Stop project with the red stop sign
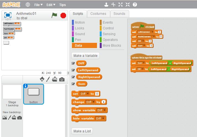Screen dimensions: 197x137 coord(63,16)
